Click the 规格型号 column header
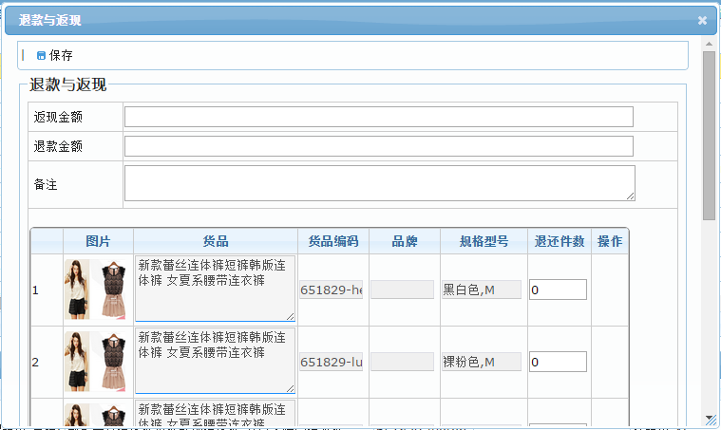This screenshot has width=721, height=430. tap(483, 241)
